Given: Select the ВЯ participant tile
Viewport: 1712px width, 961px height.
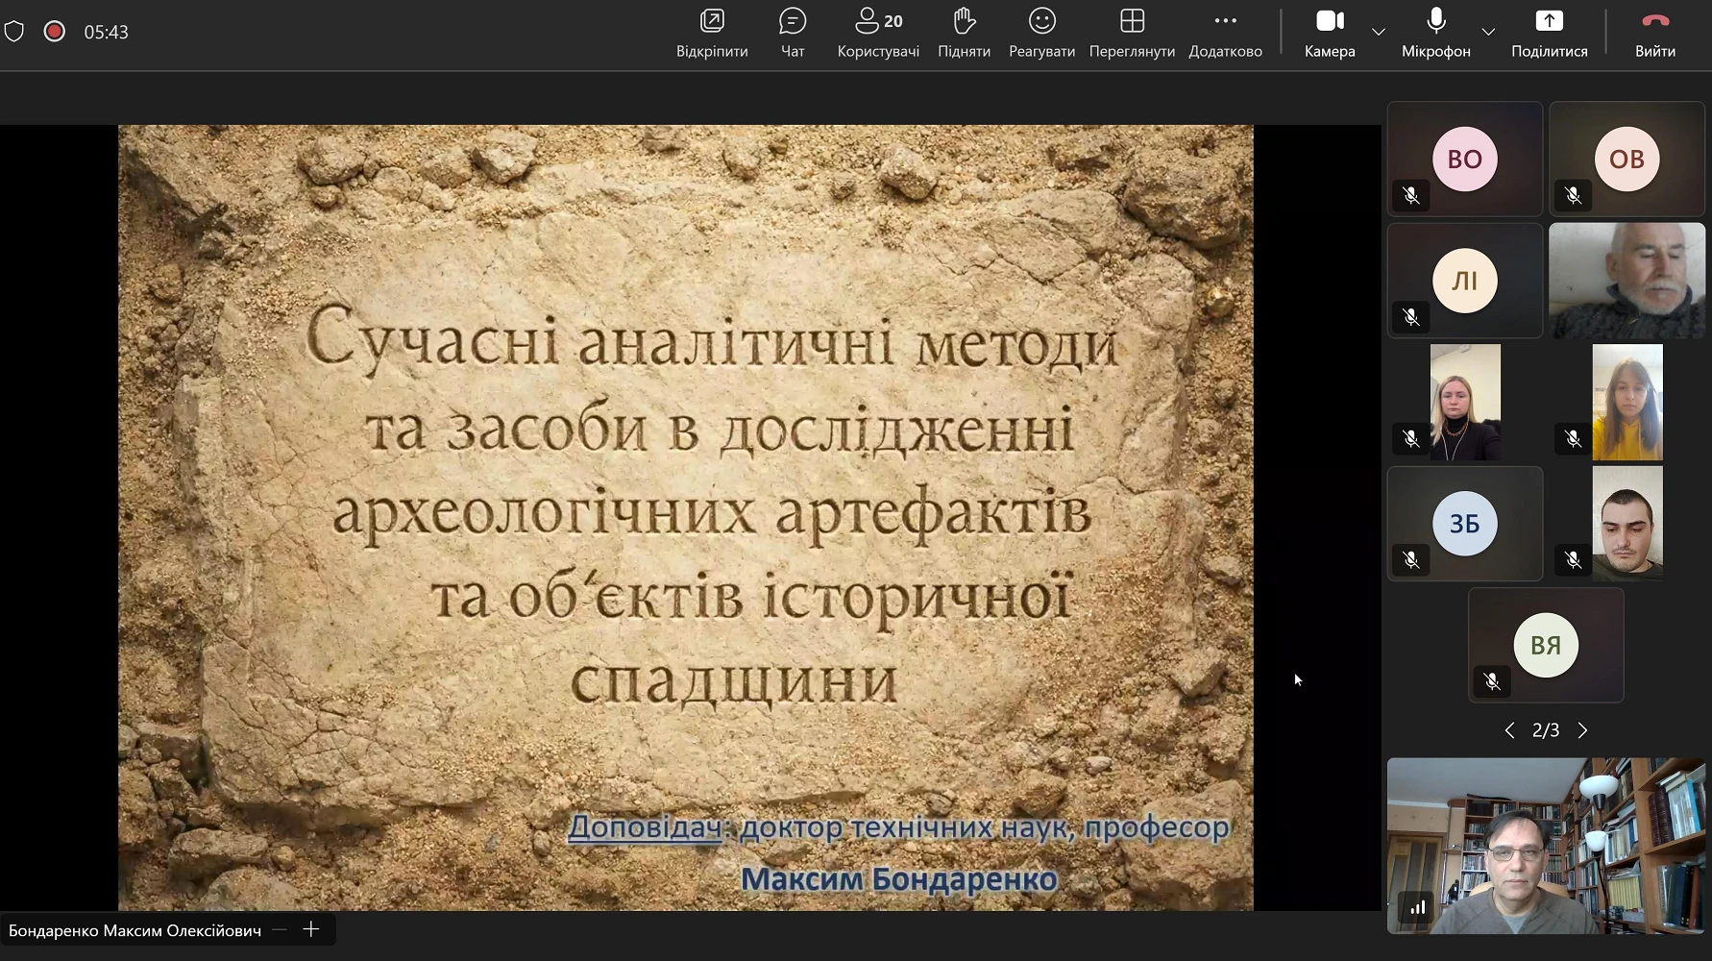Looking at the screenshot, I should [1545, 645].
